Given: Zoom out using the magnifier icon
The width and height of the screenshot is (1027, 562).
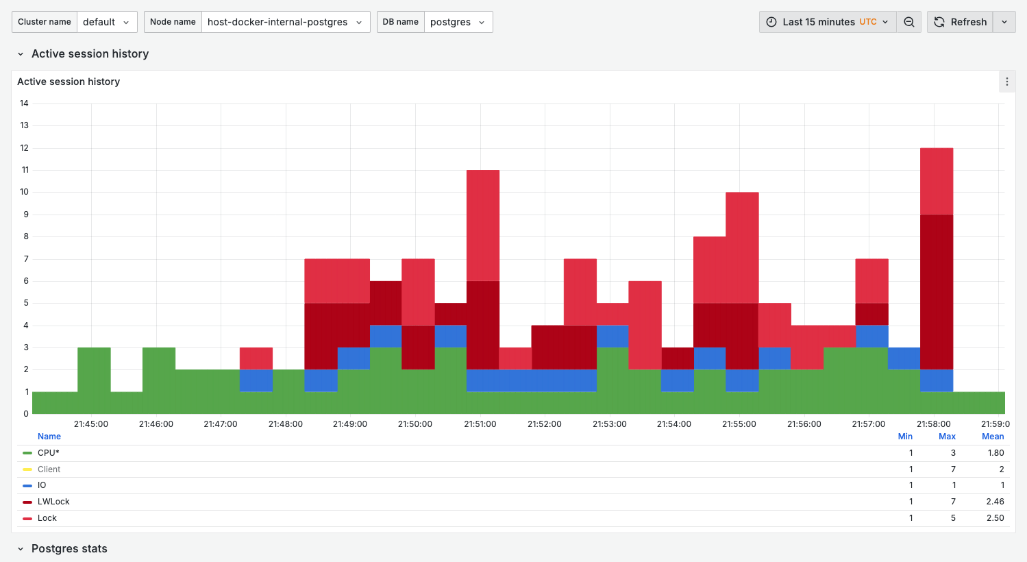Looking at the screenshot, I should (909, 21).
